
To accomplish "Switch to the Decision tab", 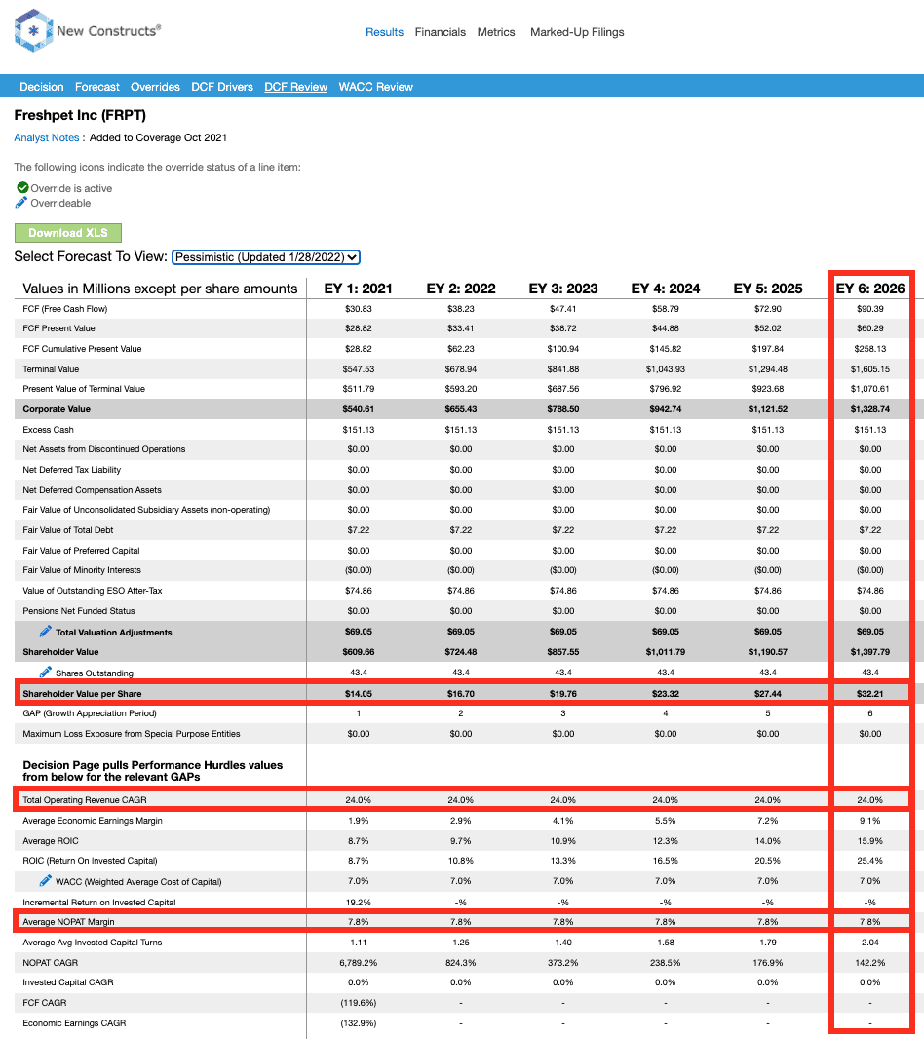I will [42, 87].
